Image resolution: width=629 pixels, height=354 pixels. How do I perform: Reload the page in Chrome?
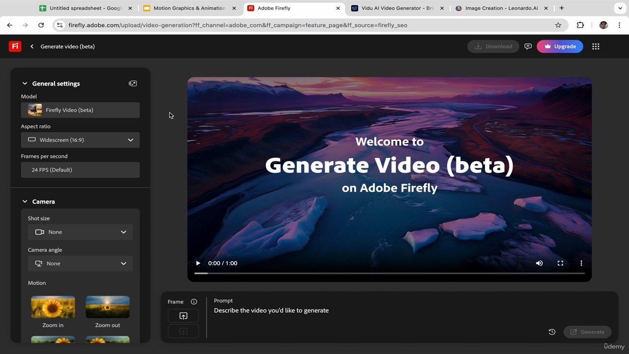point(41,25)
